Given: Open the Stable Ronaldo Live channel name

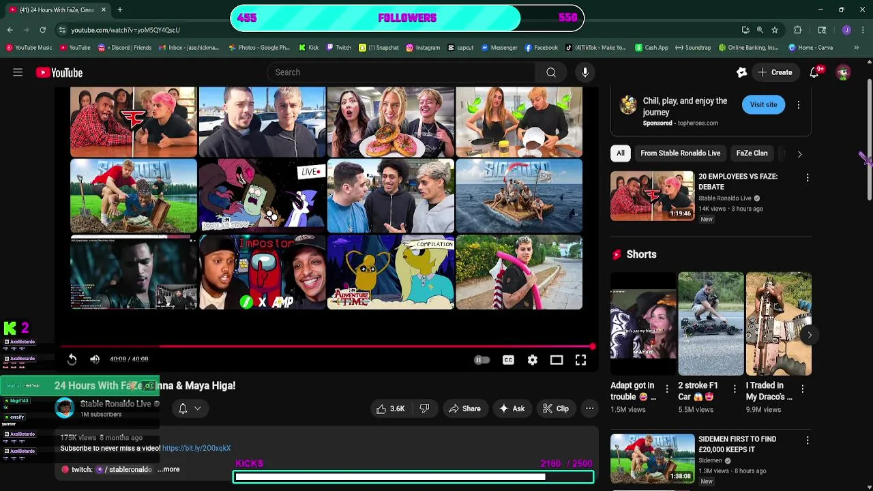Looking at the screenshot, I should [x=115, y=404].
